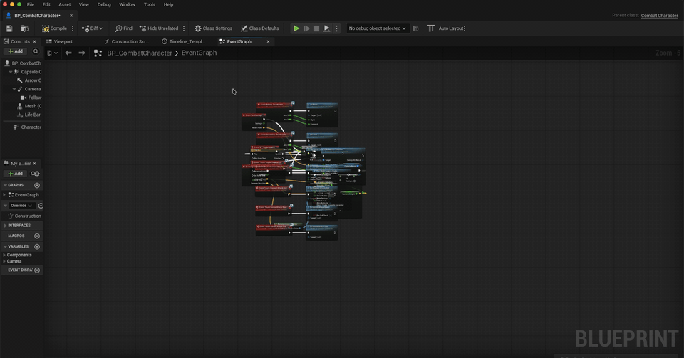Open Debug menu

point(104,4)
